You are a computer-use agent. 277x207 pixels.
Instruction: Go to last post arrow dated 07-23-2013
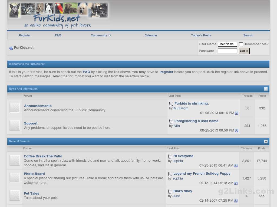pyautogui.click(x=236, y=166)
